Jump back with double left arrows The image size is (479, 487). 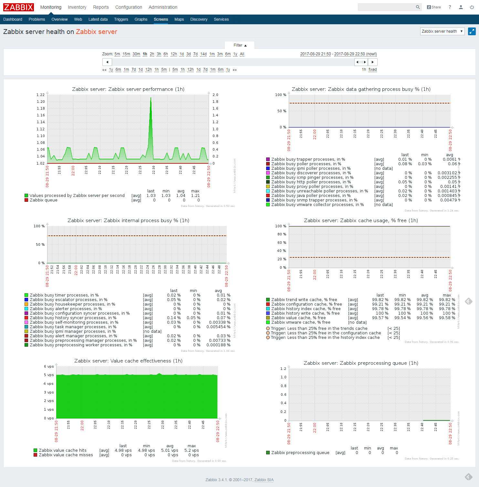[104, 70]
